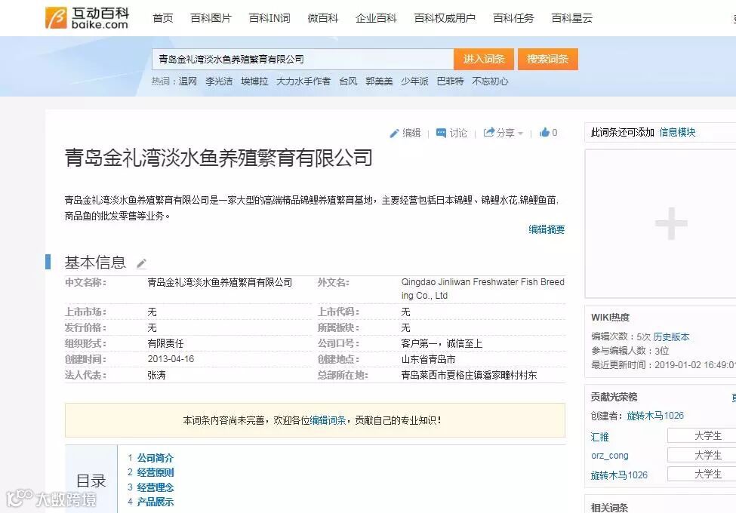Open contributor 汇推 profile

pos(599,437)
